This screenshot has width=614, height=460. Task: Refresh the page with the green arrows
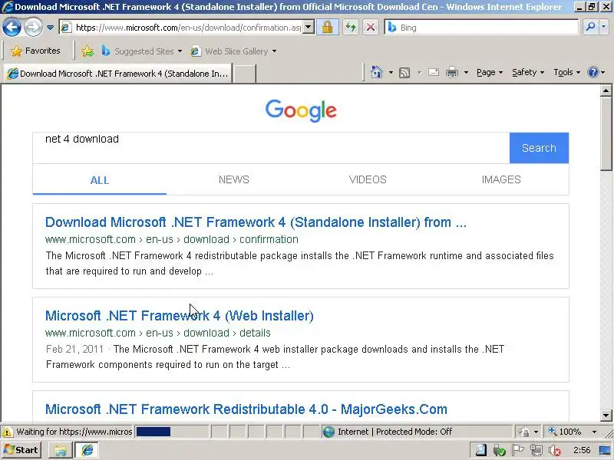point(351,28)
